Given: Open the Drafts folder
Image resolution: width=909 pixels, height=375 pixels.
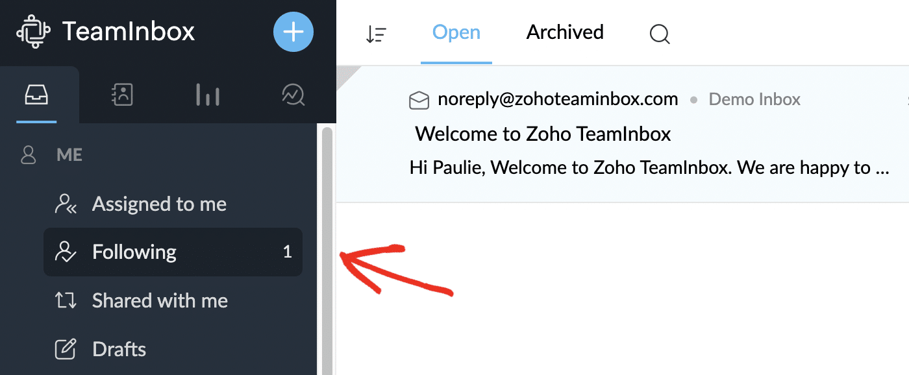Looking at the screenshot, I should click(119, 349).
